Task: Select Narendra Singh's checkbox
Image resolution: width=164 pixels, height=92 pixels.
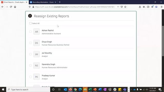Action: [30, 65]
